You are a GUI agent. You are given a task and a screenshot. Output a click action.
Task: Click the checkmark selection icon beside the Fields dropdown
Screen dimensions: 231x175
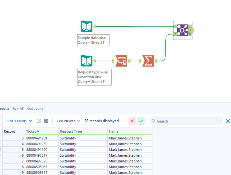click(x=39, y=121)
